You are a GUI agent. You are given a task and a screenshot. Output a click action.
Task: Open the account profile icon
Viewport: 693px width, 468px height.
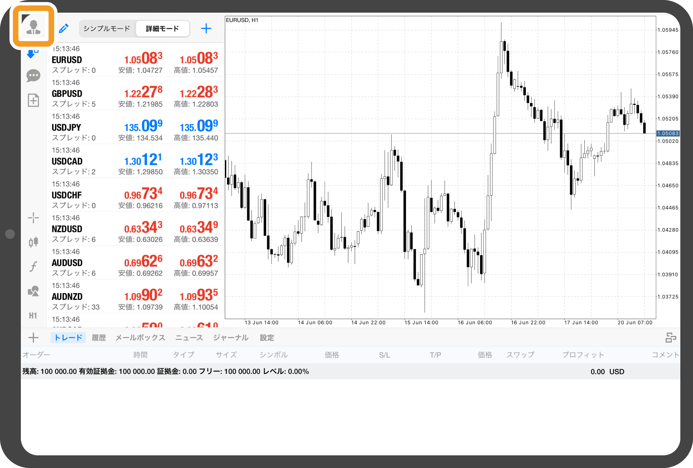tap(33, 26)
